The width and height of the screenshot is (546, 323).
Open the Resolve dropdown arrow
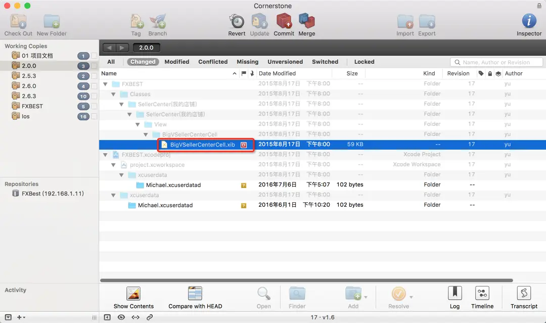(x=411, y=297)
